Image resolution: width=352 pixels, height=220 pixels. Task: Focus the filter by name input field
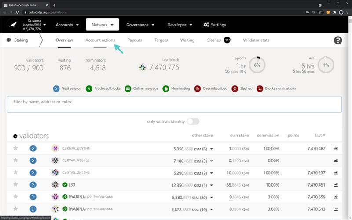coord(174,104)
